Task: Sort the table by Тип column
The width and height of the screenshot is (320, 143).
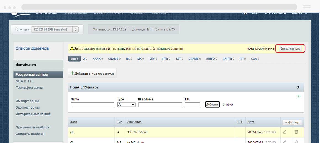Action: [120, 122]
